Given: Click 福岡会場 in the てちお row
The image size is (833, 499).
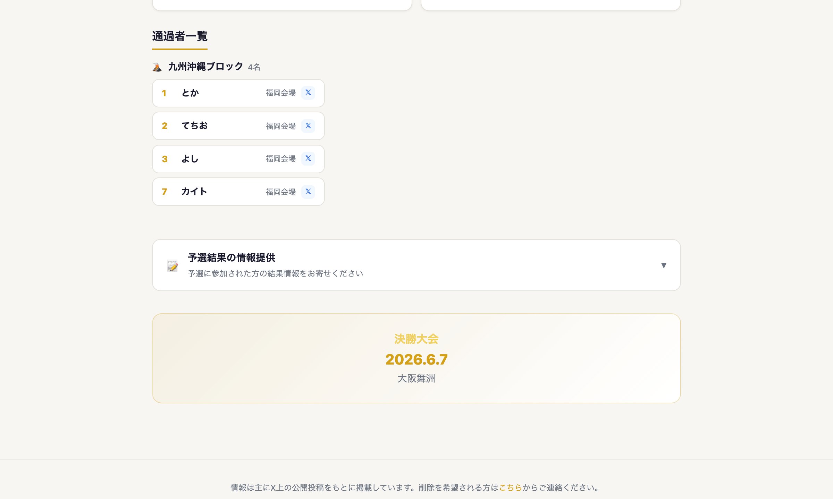Looking at the screenshot, I should click(x=280, y=126).
